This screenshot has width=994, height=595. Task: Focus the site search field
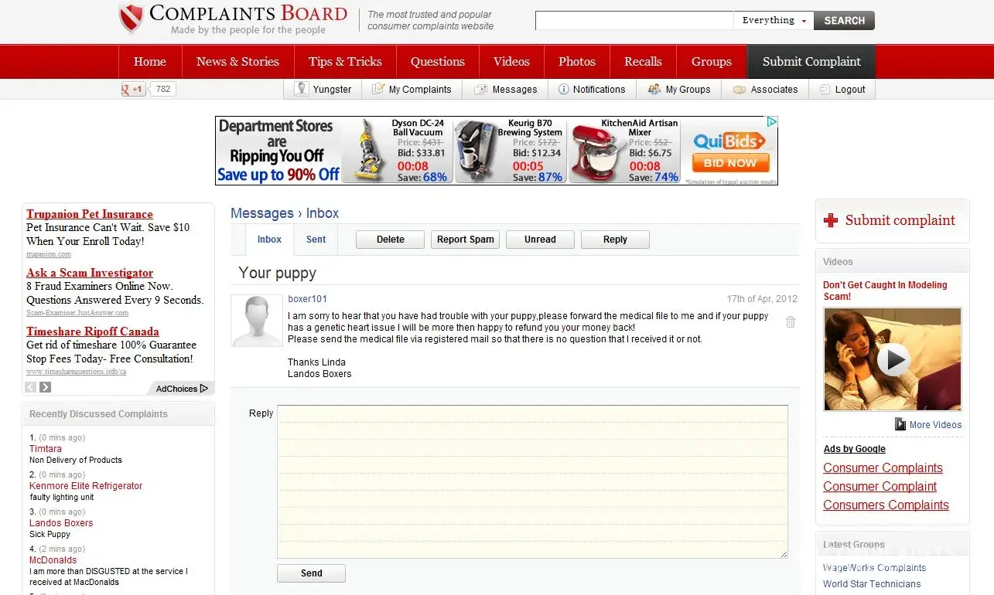point(634,21)
